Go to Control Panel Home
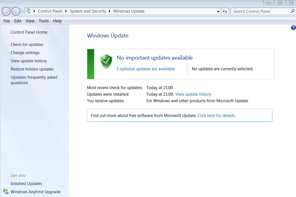Image resolution: width=296 pixels, height=197 pixels. pyautogui.click(x=29, y=32)
